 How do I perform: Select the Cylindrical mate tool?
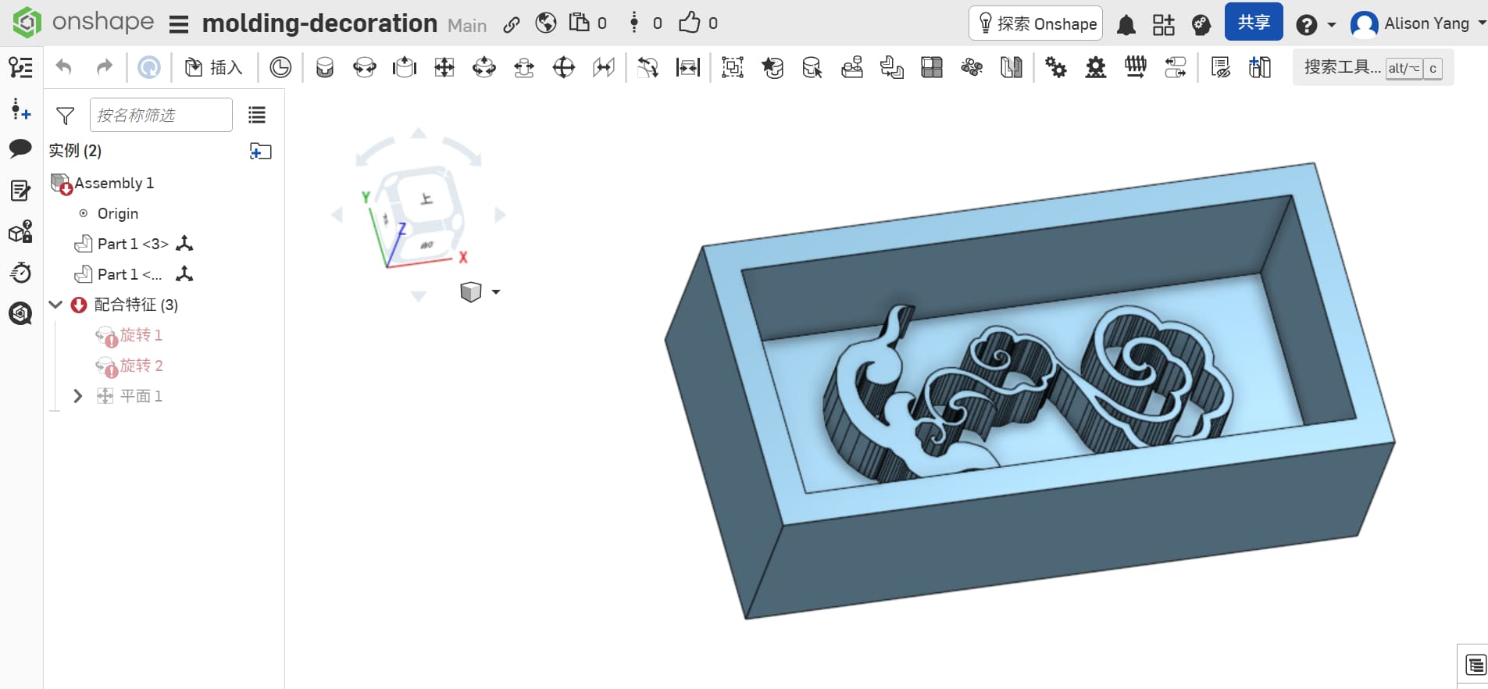[484, 68]
